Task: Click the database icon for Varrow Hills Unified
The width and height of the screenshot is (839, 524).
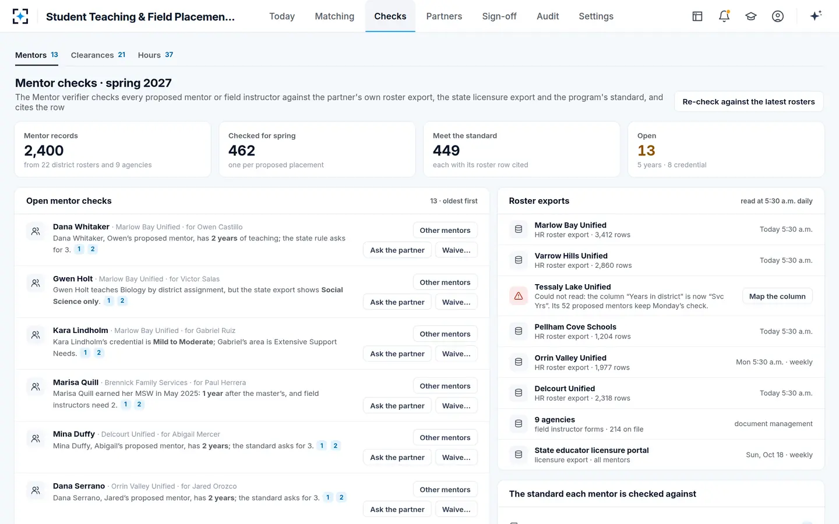Action: pos(519,260)
